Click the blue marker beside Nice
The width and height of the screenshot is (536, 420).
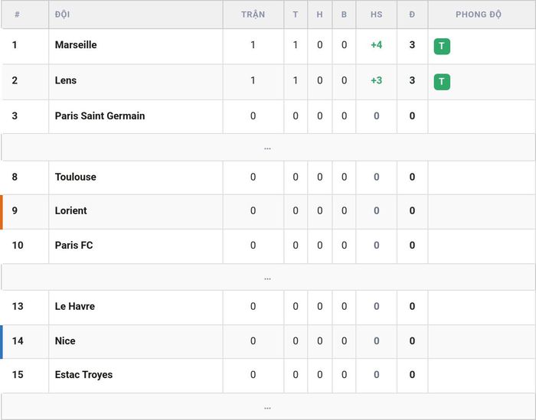2,342
